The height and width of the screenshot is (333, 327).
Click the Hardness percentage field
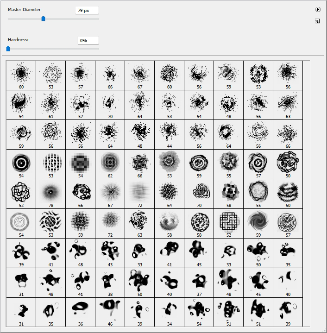[x=88, y=41]
